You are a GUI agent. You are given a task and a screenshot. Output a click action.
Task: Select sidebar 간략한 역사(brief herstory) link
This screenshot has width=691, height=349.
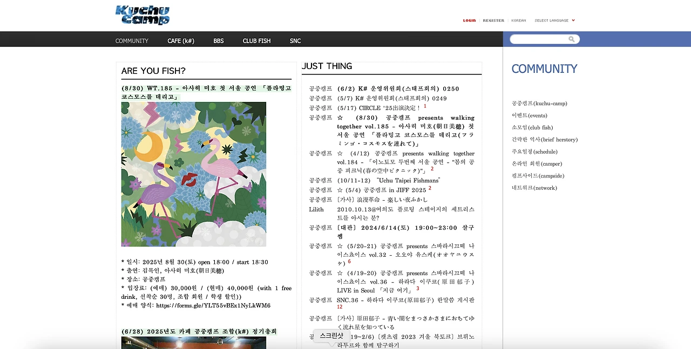point(545,140)
